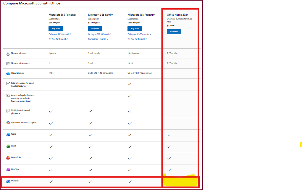Click the Cloud storage cloud icon
The width and height of the screenshot is (302, 190).
point(8,73)
